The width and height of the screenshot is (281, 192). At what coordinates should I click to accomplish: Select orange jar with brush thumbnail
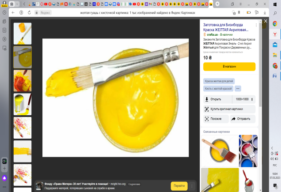(23, 34)
